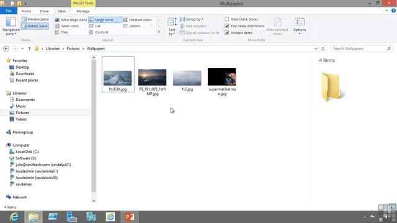This screenshot has width=397, height=223.
Task: Uncheck File name extensions
Action: 227,26
